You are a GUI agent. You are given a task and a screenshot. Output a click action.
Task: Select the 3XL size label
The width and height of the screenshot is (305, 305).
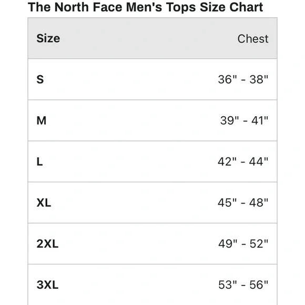coord(47,285)
